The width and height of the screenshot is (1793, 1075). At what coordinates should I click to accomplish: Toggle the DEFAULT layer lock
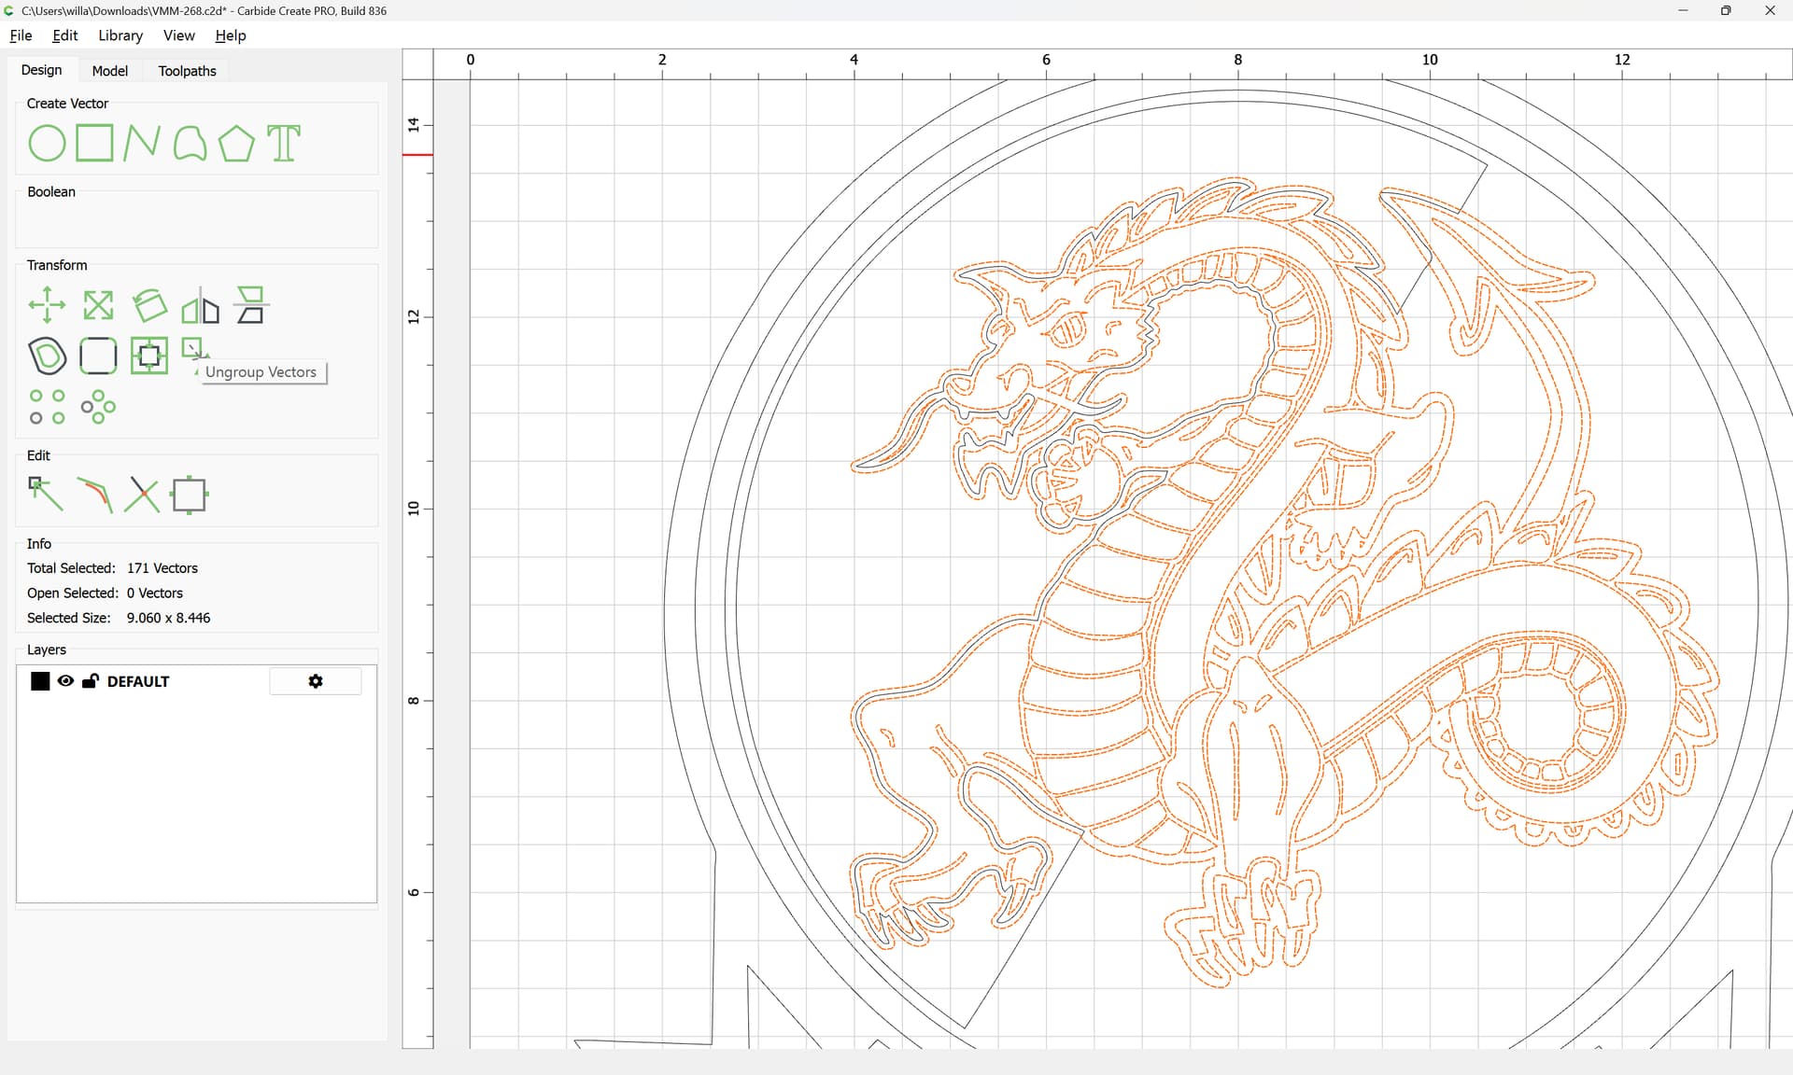coord(91,681)
